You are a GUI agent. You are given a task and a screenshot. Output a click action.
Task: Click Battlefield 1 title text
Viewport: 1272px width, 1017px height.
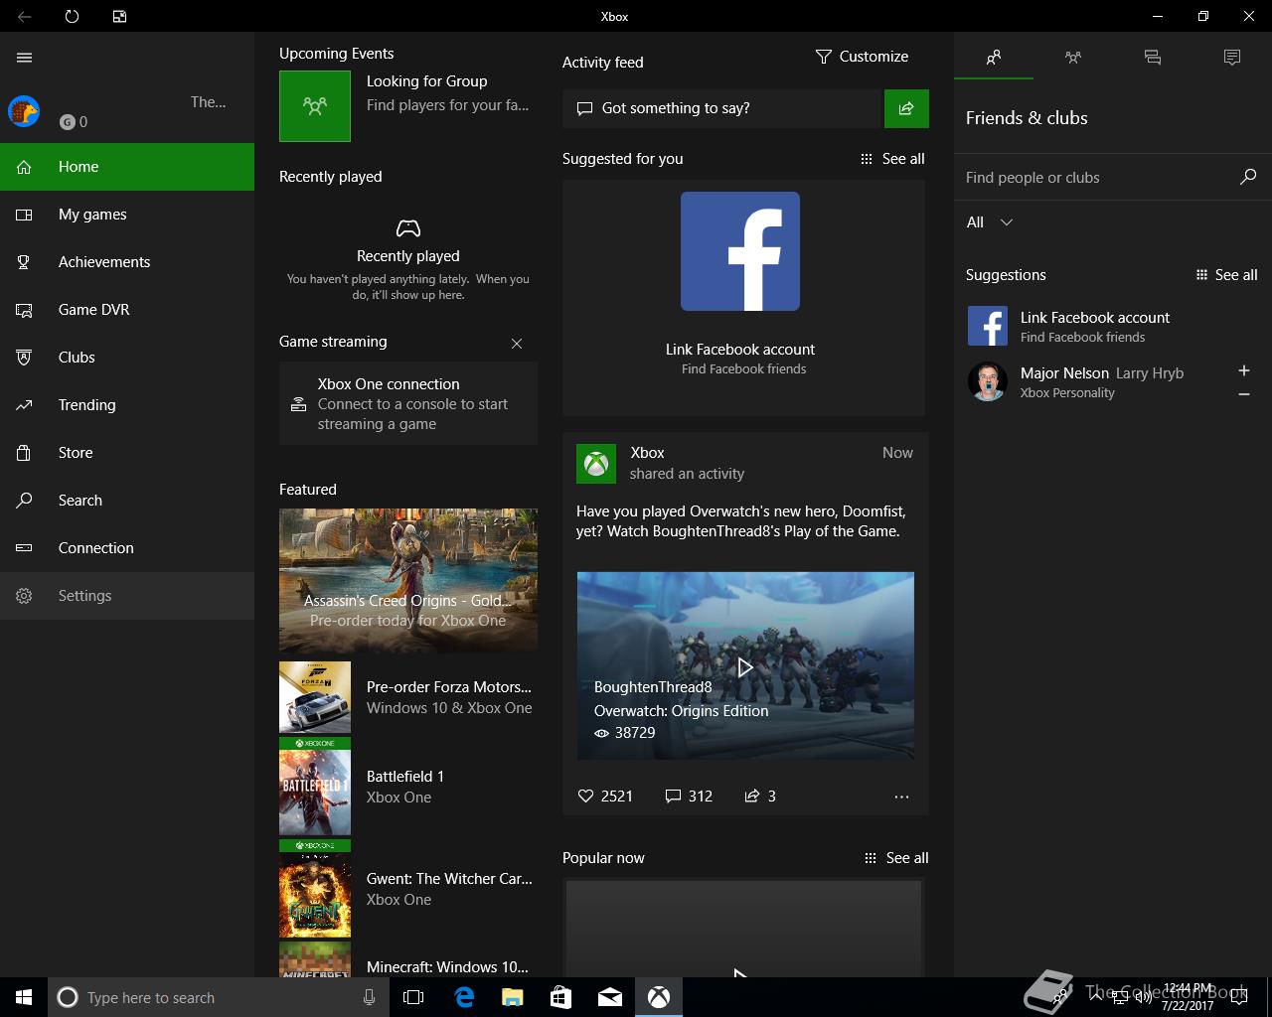[x=405, y=776]
